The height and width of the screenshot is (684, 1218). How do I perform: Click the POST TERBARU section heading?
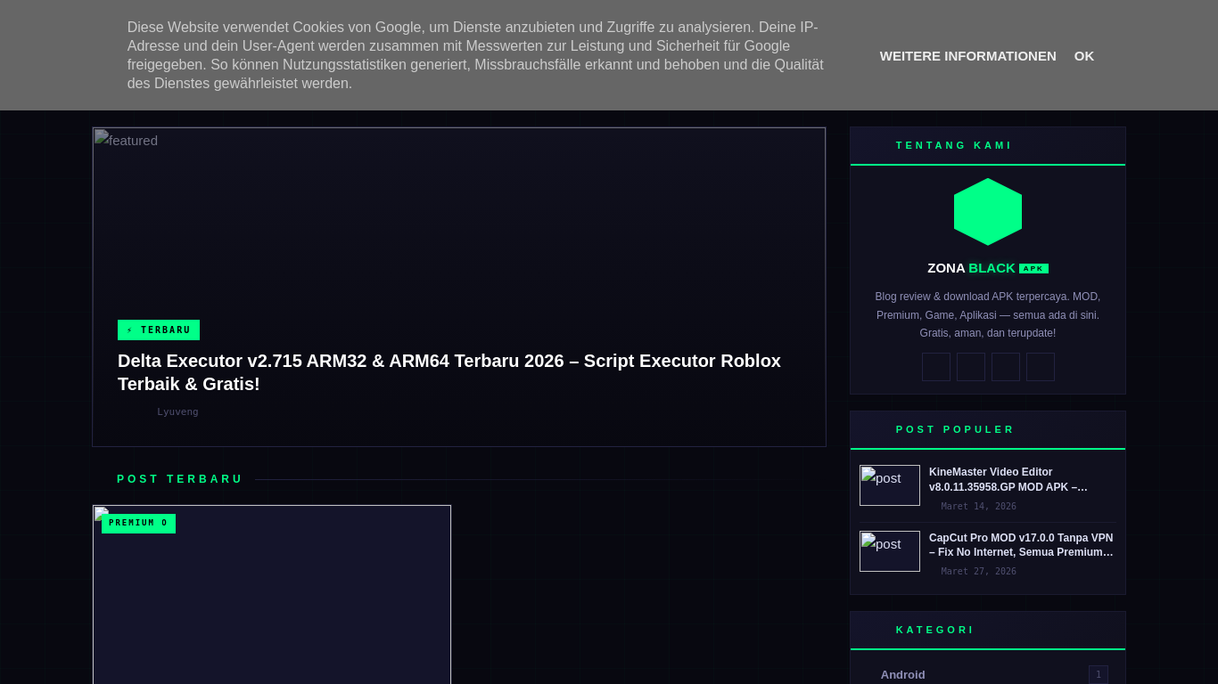(180, 479)
